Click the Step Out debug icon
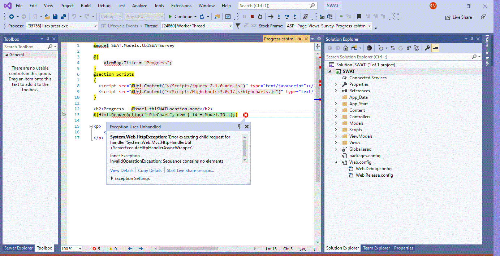 tap(295, 17)
